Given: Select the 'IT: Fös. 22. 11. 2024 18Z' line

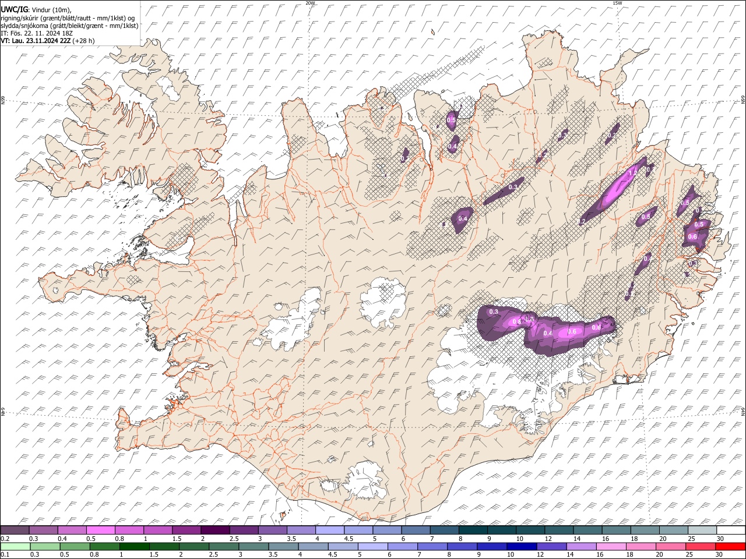Looking at the screenshot, I should [x=36, y=33].
